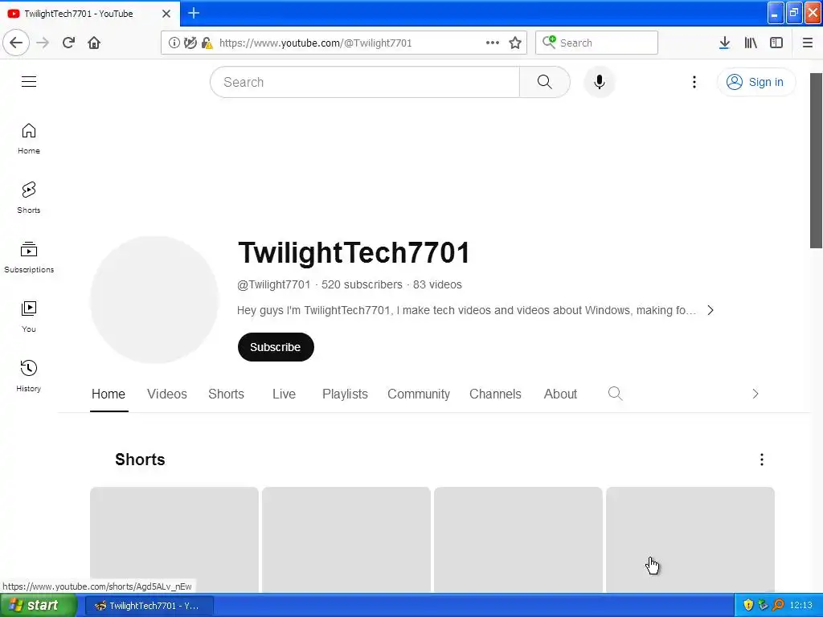Focus the YouTube search input field
823x617 pixels.
click(x=365, y=82)
